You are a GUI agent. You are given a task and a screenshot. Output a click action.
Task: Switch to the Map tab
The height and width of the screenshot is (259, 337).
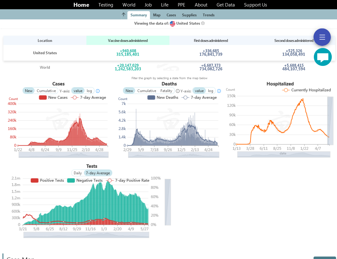[157, 15]
